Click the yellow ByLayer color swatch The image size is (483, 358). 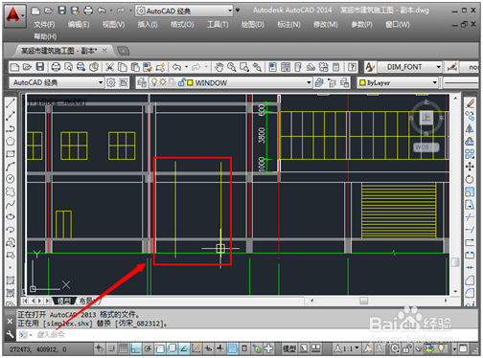[362, 83]
